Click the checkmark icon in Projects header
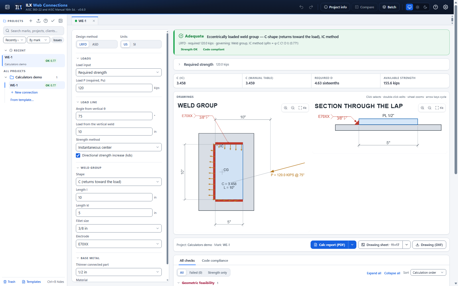 coord(53,21)
